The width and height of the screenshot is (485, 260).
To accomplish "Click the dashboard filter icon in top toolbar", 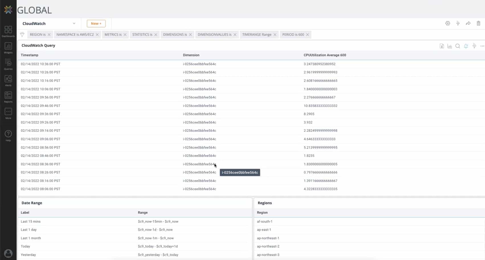I will coord(458,23).
